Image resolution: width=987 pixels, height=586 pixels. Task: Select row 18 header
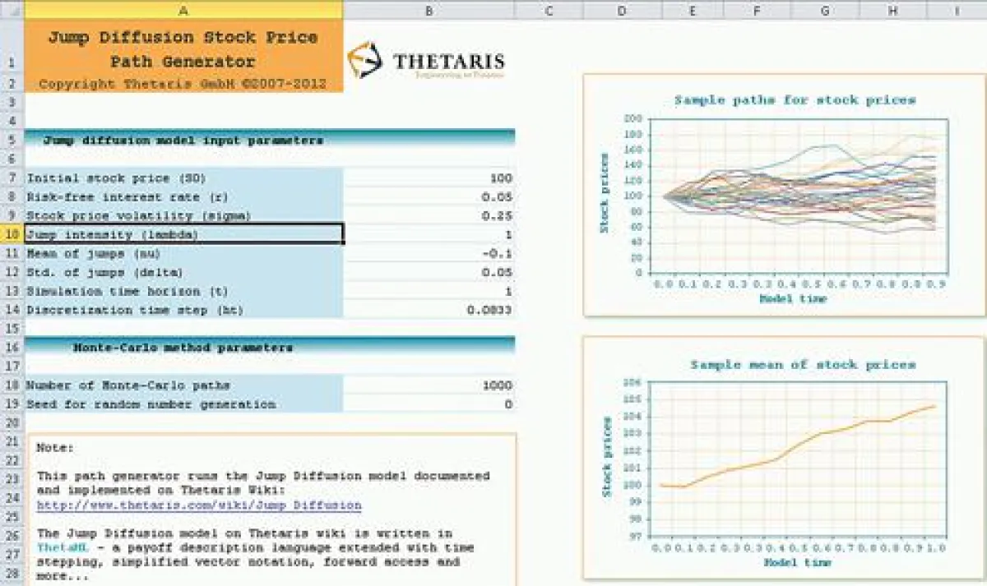pos(12,385)
